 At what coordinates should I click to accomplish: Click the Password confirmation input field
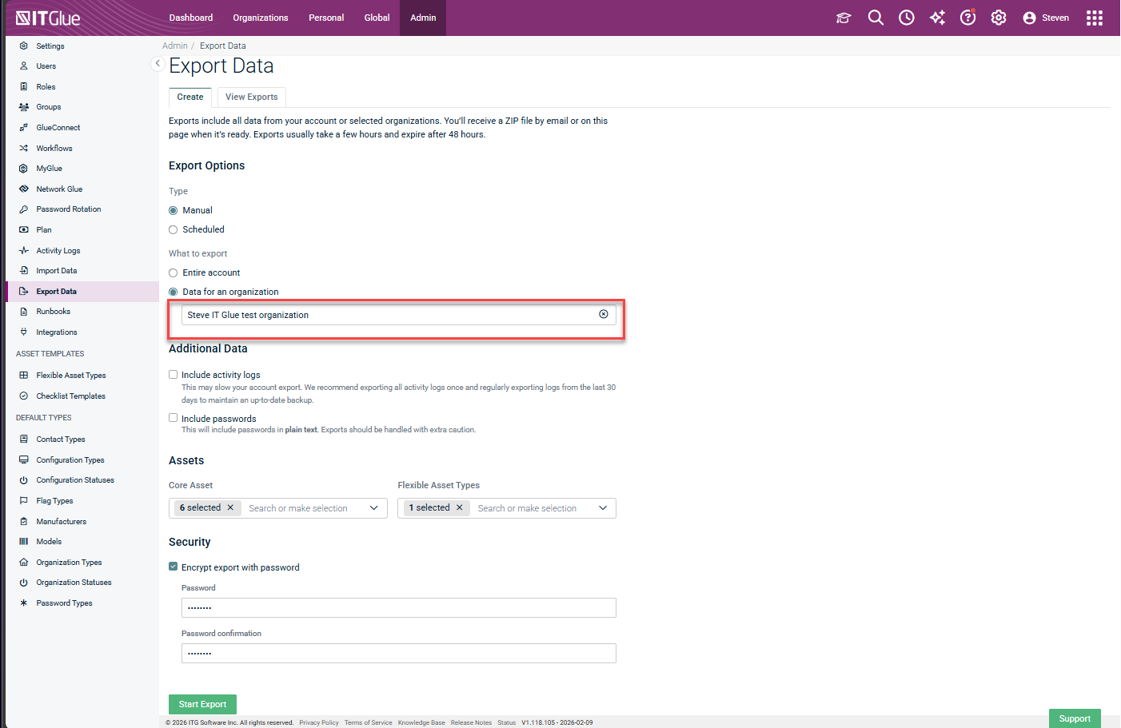pyautogui.click(x=398, y=654)
